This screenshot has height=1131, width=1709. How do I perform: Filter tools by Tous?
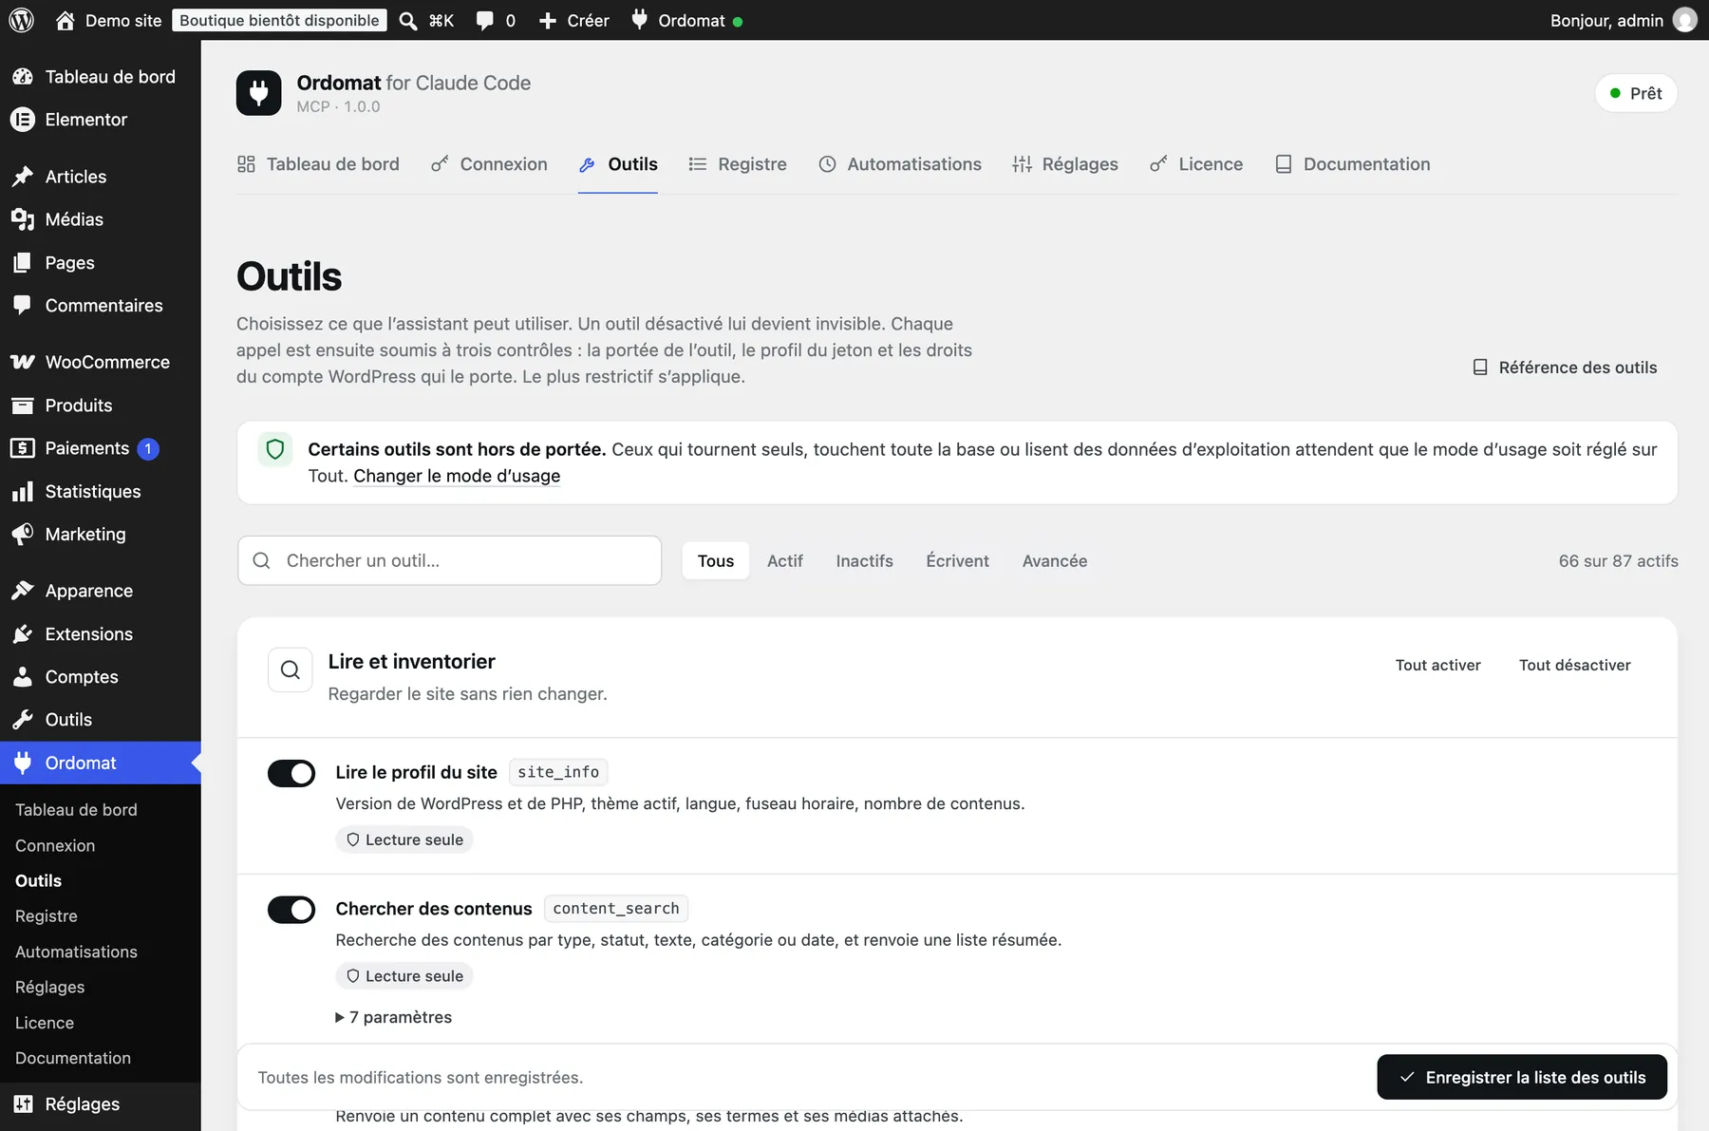(x=716, y=561)
